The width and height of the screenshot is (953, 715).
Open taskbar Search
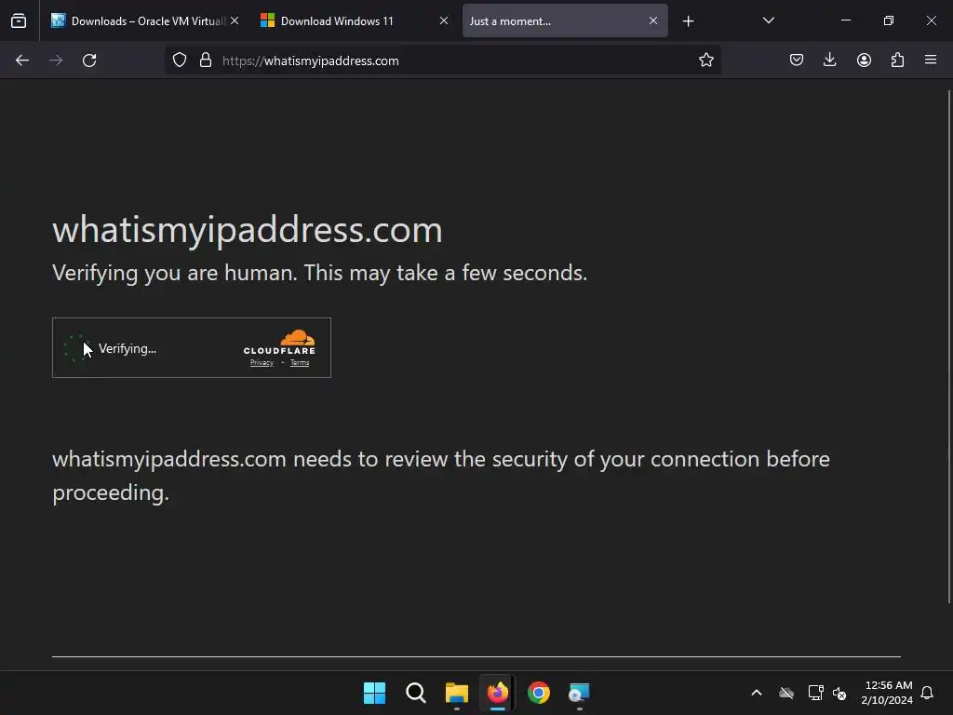(x=416, y=693)
